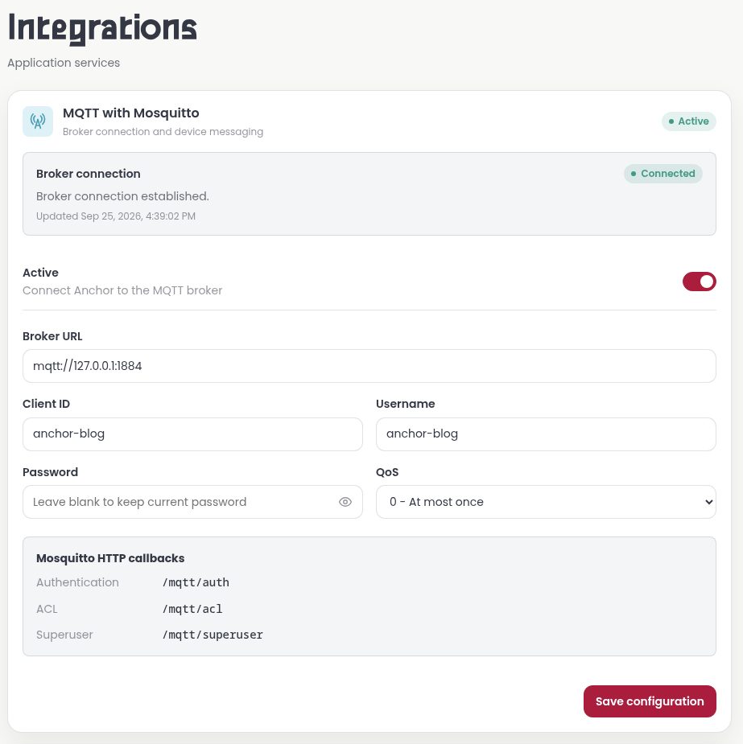Image resolution: width=743 pixels, height=744 pixels.
Task: Click the Mosquitto HTTP callbacks heading
Action: (x=110, y=558)
